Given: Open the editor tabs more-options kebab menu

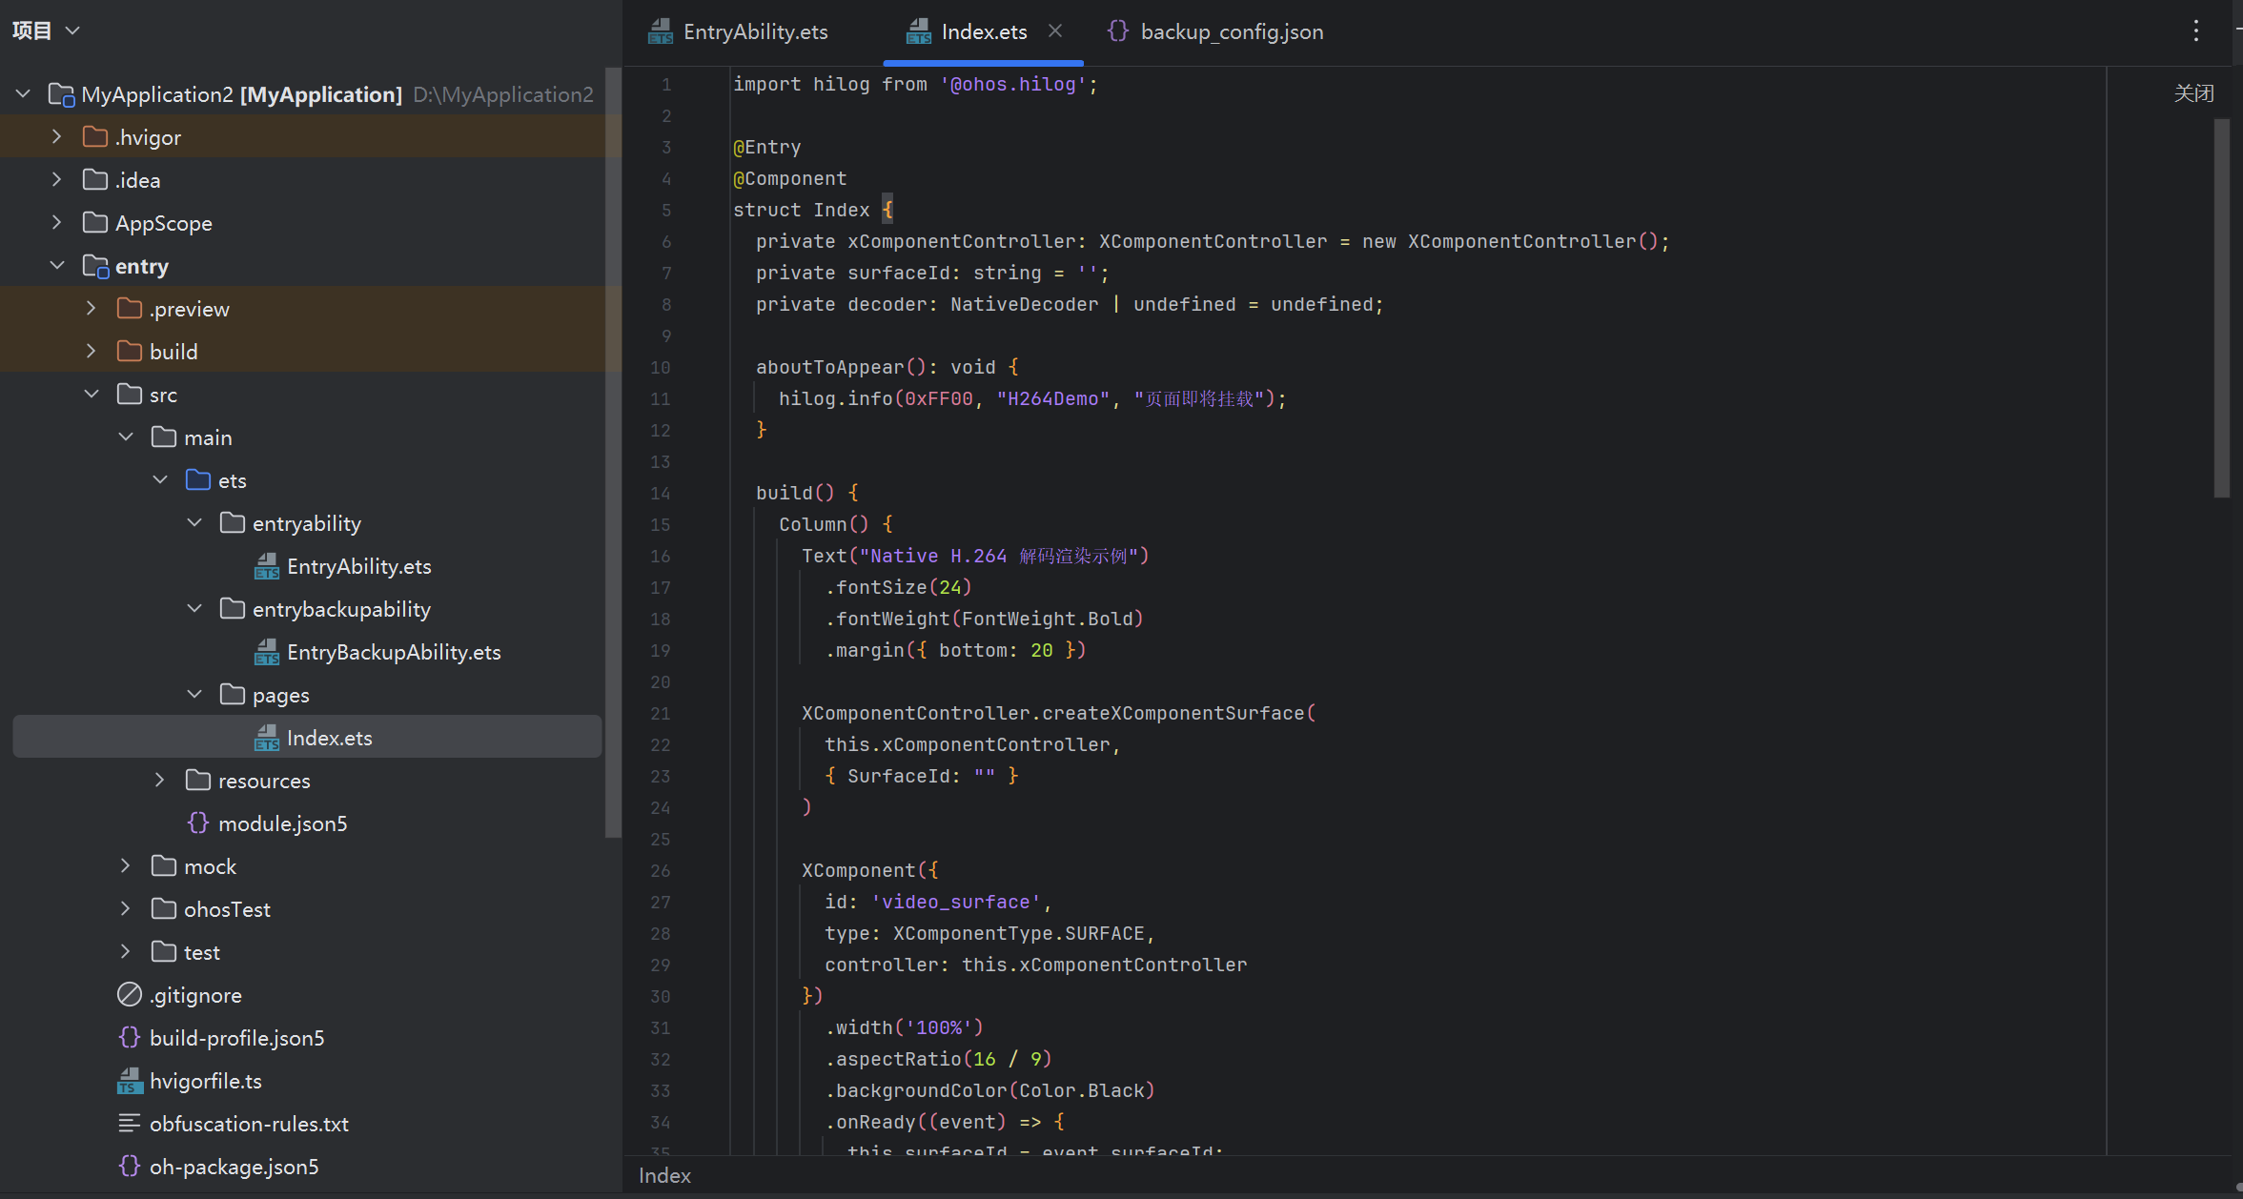Looking at the screenshot, I should tap(2196, 31).
